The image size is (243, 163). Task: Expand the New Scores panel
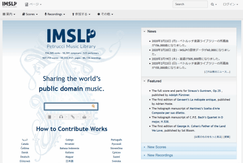(x=189, y=147)
